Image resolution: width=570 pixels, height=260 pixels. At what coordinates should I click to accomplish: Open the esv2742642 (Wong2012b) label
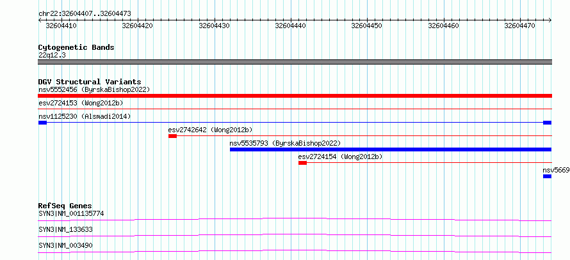(210, 130)
